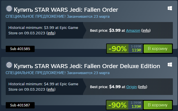The image size is (178, 111).
Task: Click the Sub 401587 badge
Action: pyautogui.click(x=20, y=105)
